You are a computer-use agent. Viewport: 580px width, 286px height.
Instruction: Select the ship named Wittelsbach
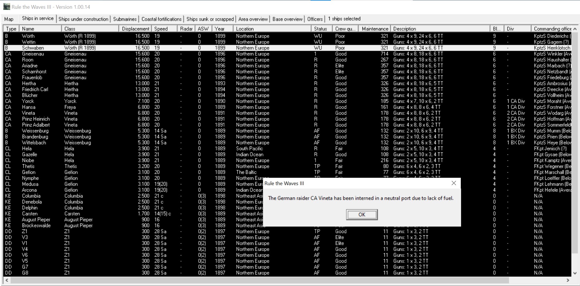287,143
